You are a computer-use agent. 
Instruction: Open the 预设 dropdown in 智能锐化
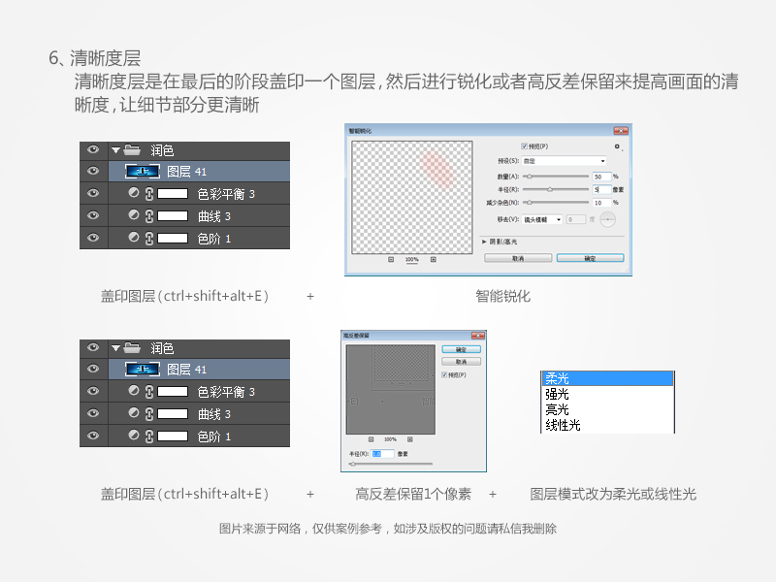click(564, 161)
